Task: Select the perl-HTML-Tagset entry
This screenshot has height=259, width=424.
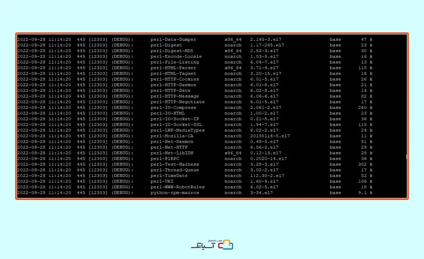Action: pyautogui.click(x=173, y=73)
